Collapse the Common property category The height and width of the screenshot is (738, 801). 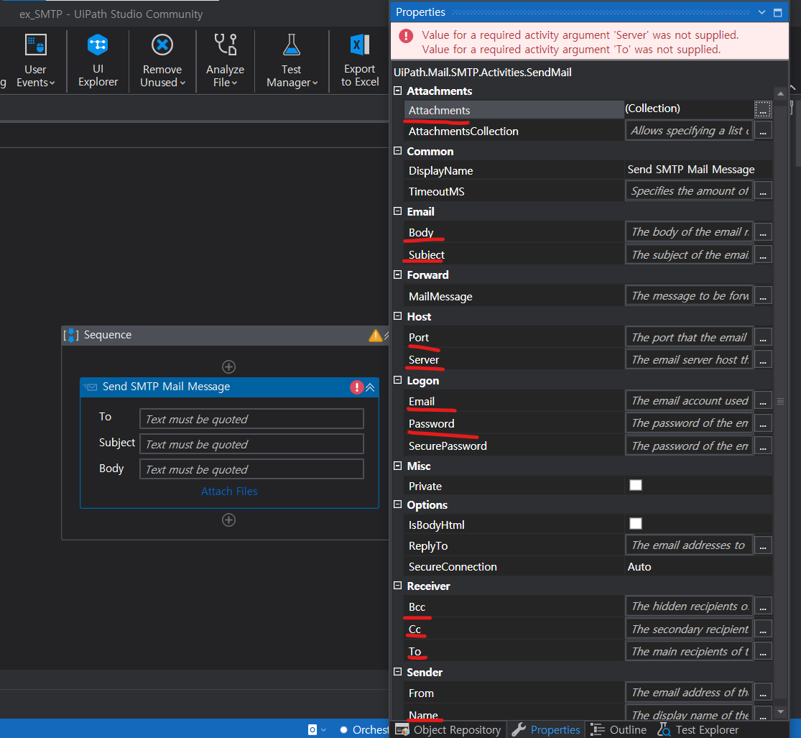point(398,151)
